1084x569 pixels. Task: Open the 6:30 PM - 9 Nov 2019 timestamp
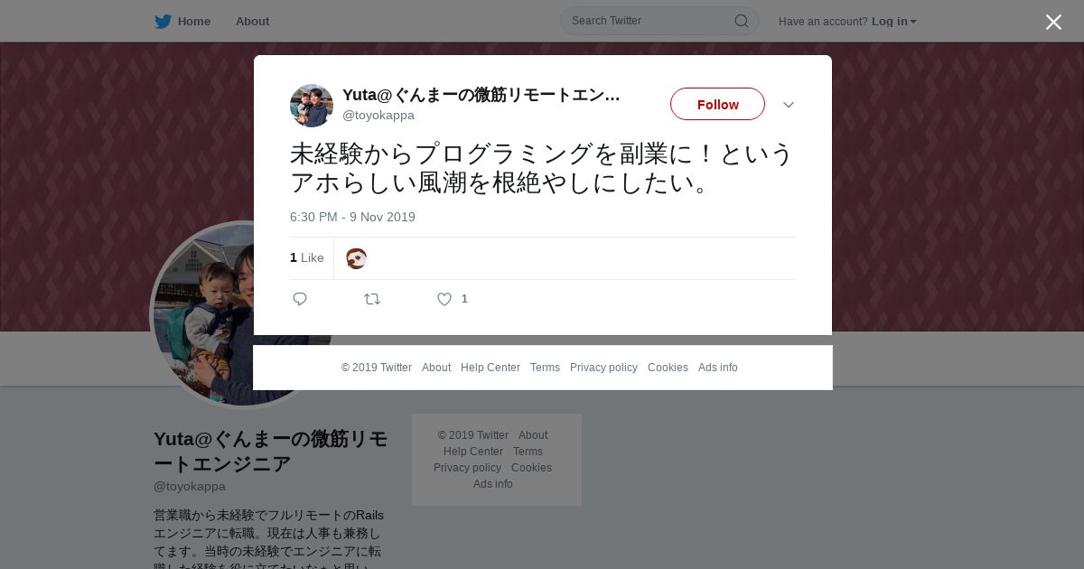(352, 217)
